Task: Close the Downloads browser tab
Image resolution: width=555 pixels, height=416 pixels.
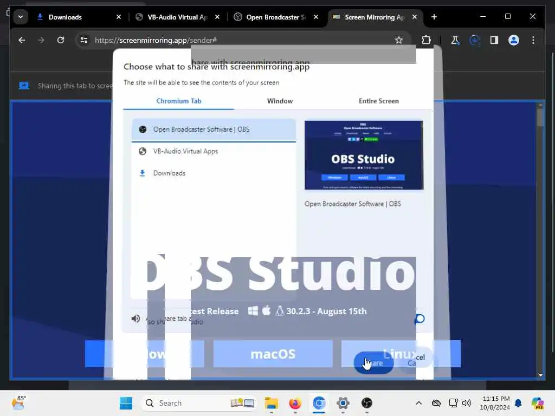Action: (119, 17)
